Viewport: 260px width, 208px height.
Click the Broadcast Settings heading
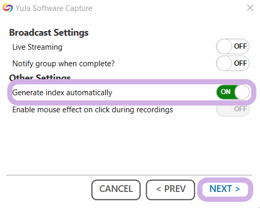pos(49,33)
